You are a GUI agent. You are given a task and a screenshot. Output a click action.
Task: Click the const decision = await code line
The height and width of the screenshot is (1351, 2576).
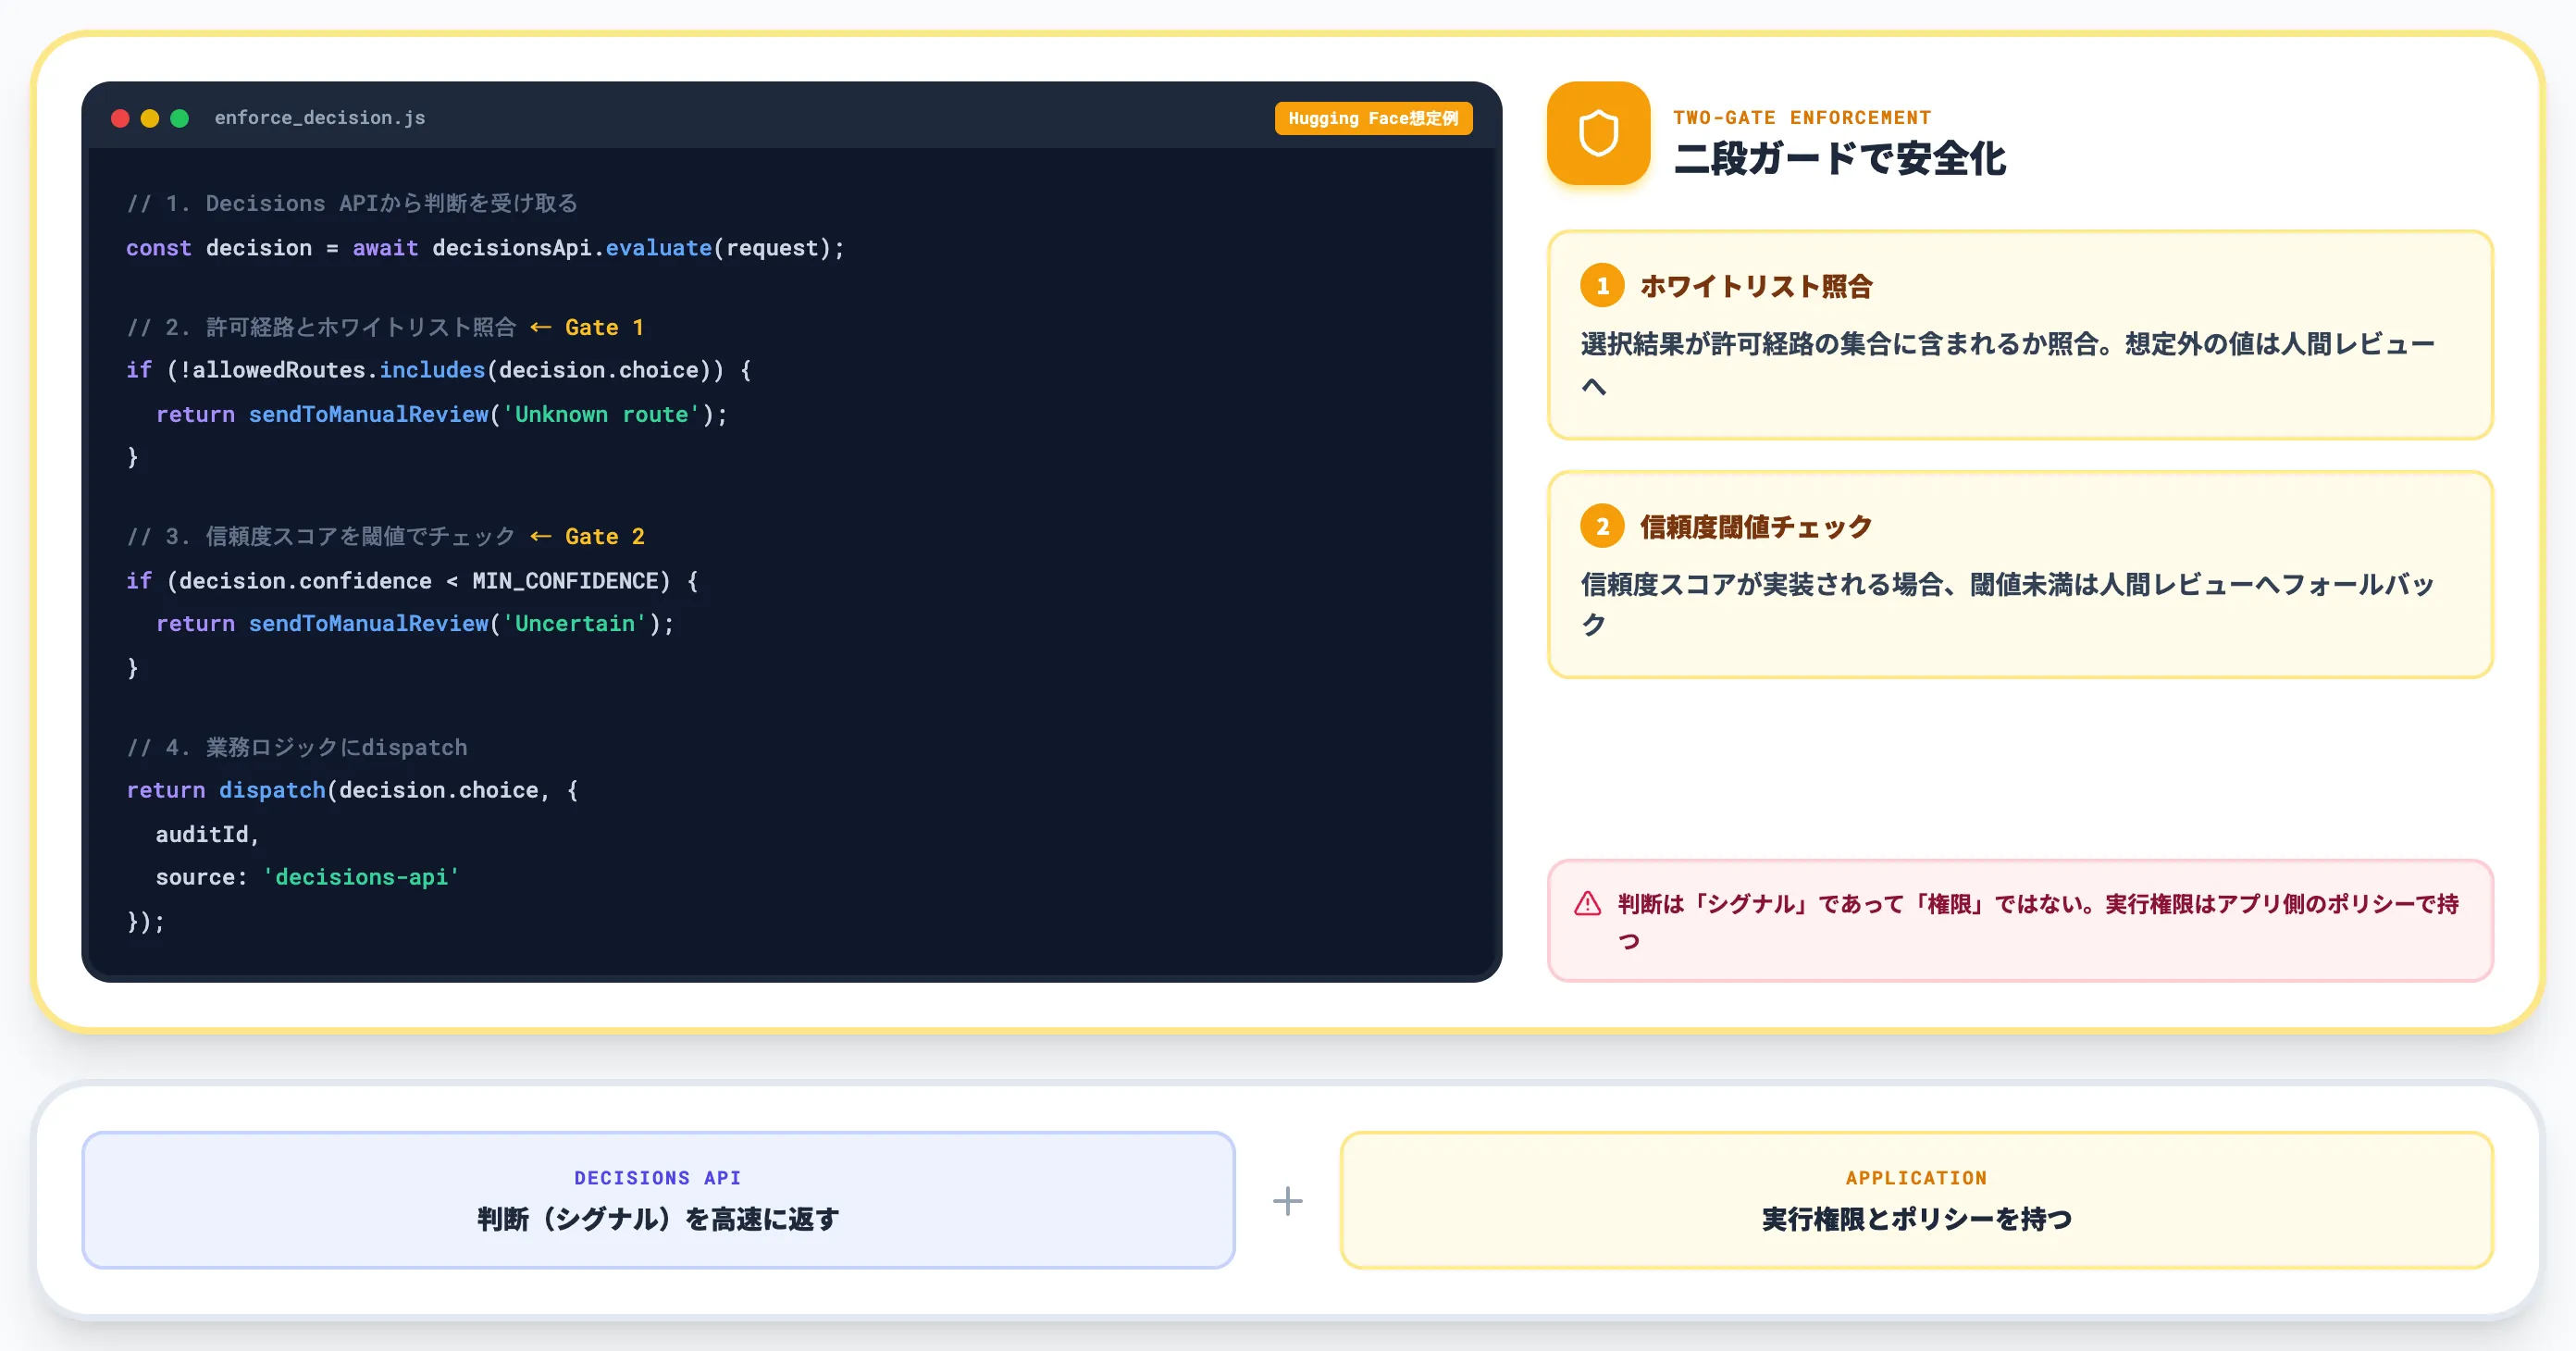click(x=485, y=248)
